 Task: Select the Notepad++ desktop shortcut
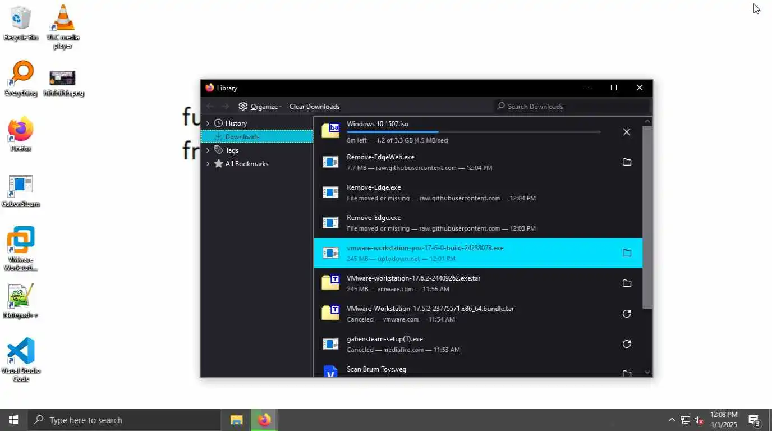coord(21,301)
